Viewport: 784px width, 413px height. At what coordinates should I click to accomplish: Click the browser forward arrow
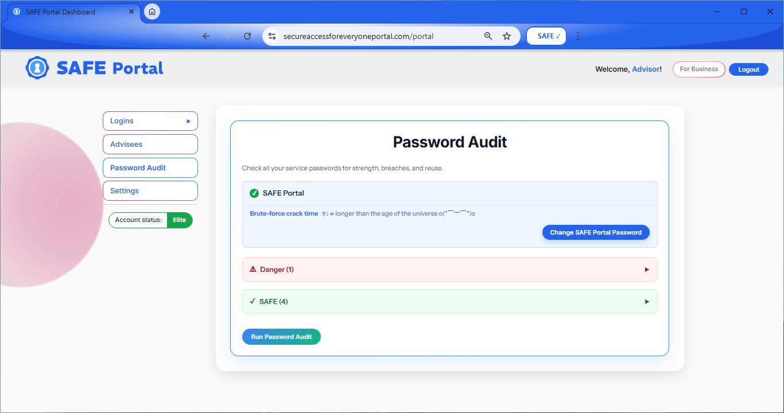pos(227,36)
